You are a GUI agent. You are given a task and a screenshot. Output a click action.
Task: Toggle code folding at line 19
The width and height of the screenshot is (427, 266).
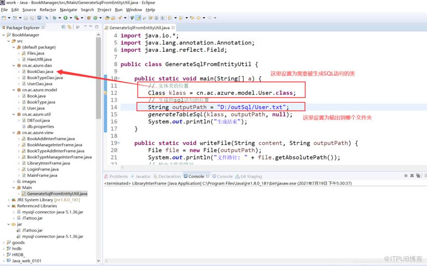point(119,143)
